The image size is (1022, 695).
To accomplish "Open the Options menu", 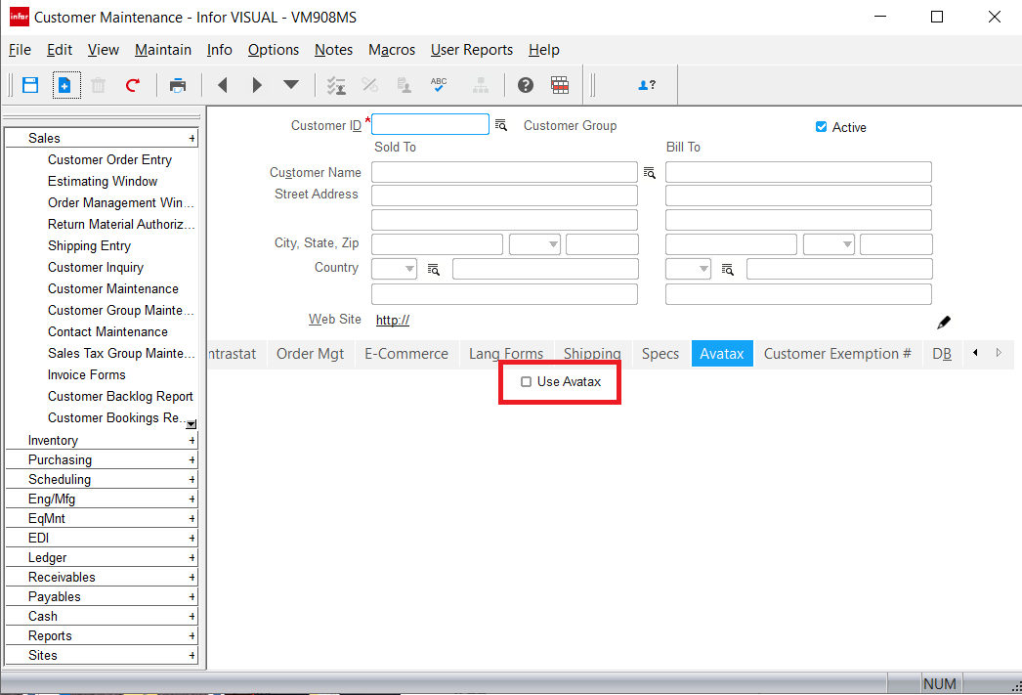I will 274,50.
